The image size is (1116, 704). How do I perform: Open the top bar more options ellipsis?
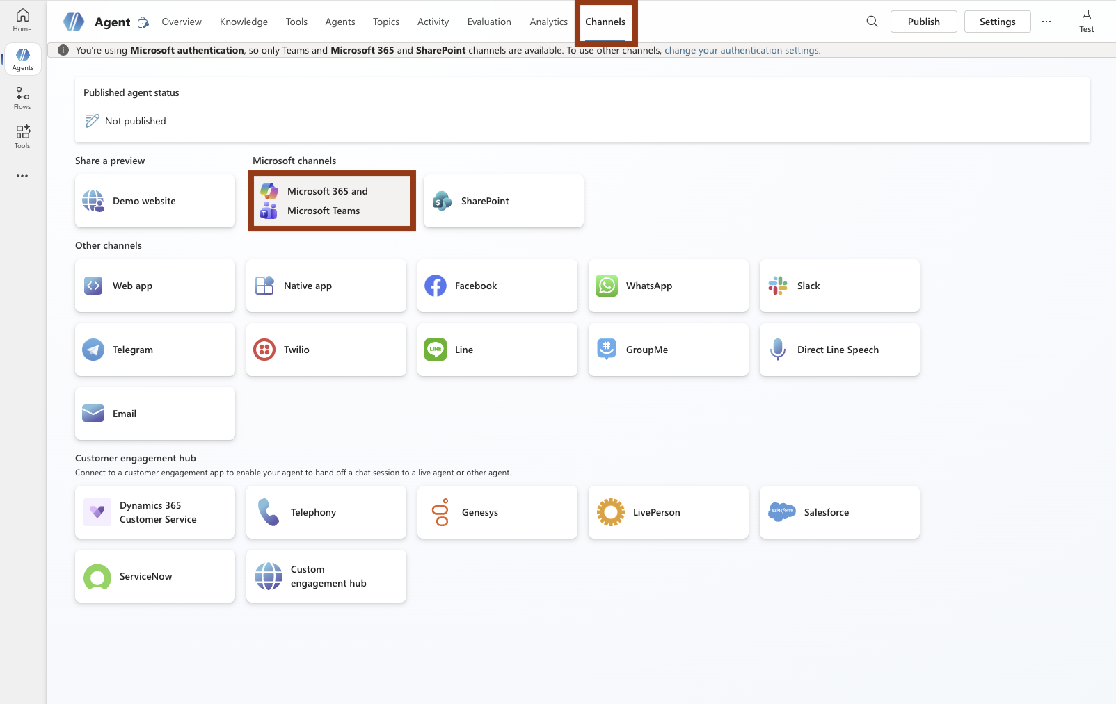1046,22
